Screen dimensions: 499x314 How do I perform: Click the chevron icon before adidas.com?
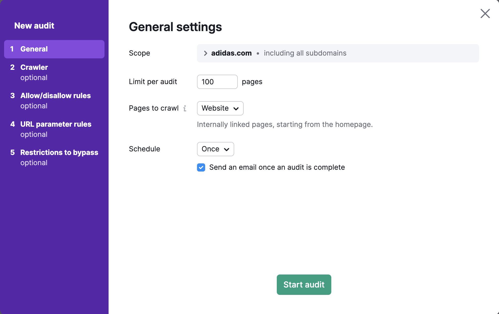[x=205, y=53]
